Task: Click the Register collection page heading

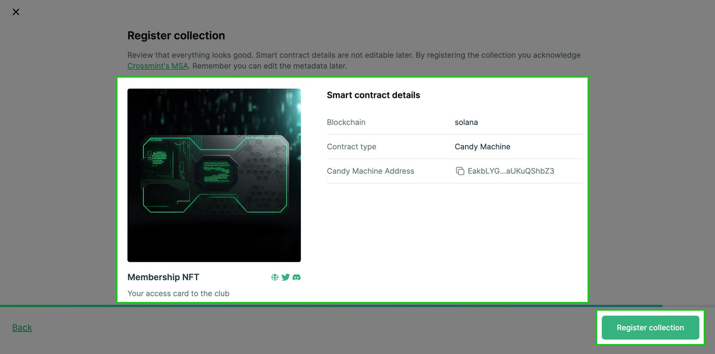Action: tap(176, 36)
